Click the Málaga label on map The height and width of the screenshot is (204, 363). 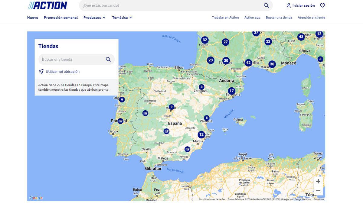click(x=163, y=158)
